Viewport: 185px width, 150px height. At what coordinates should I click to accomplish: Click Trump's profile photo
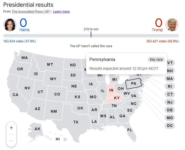pyautogui.click(x=172, y=25)
